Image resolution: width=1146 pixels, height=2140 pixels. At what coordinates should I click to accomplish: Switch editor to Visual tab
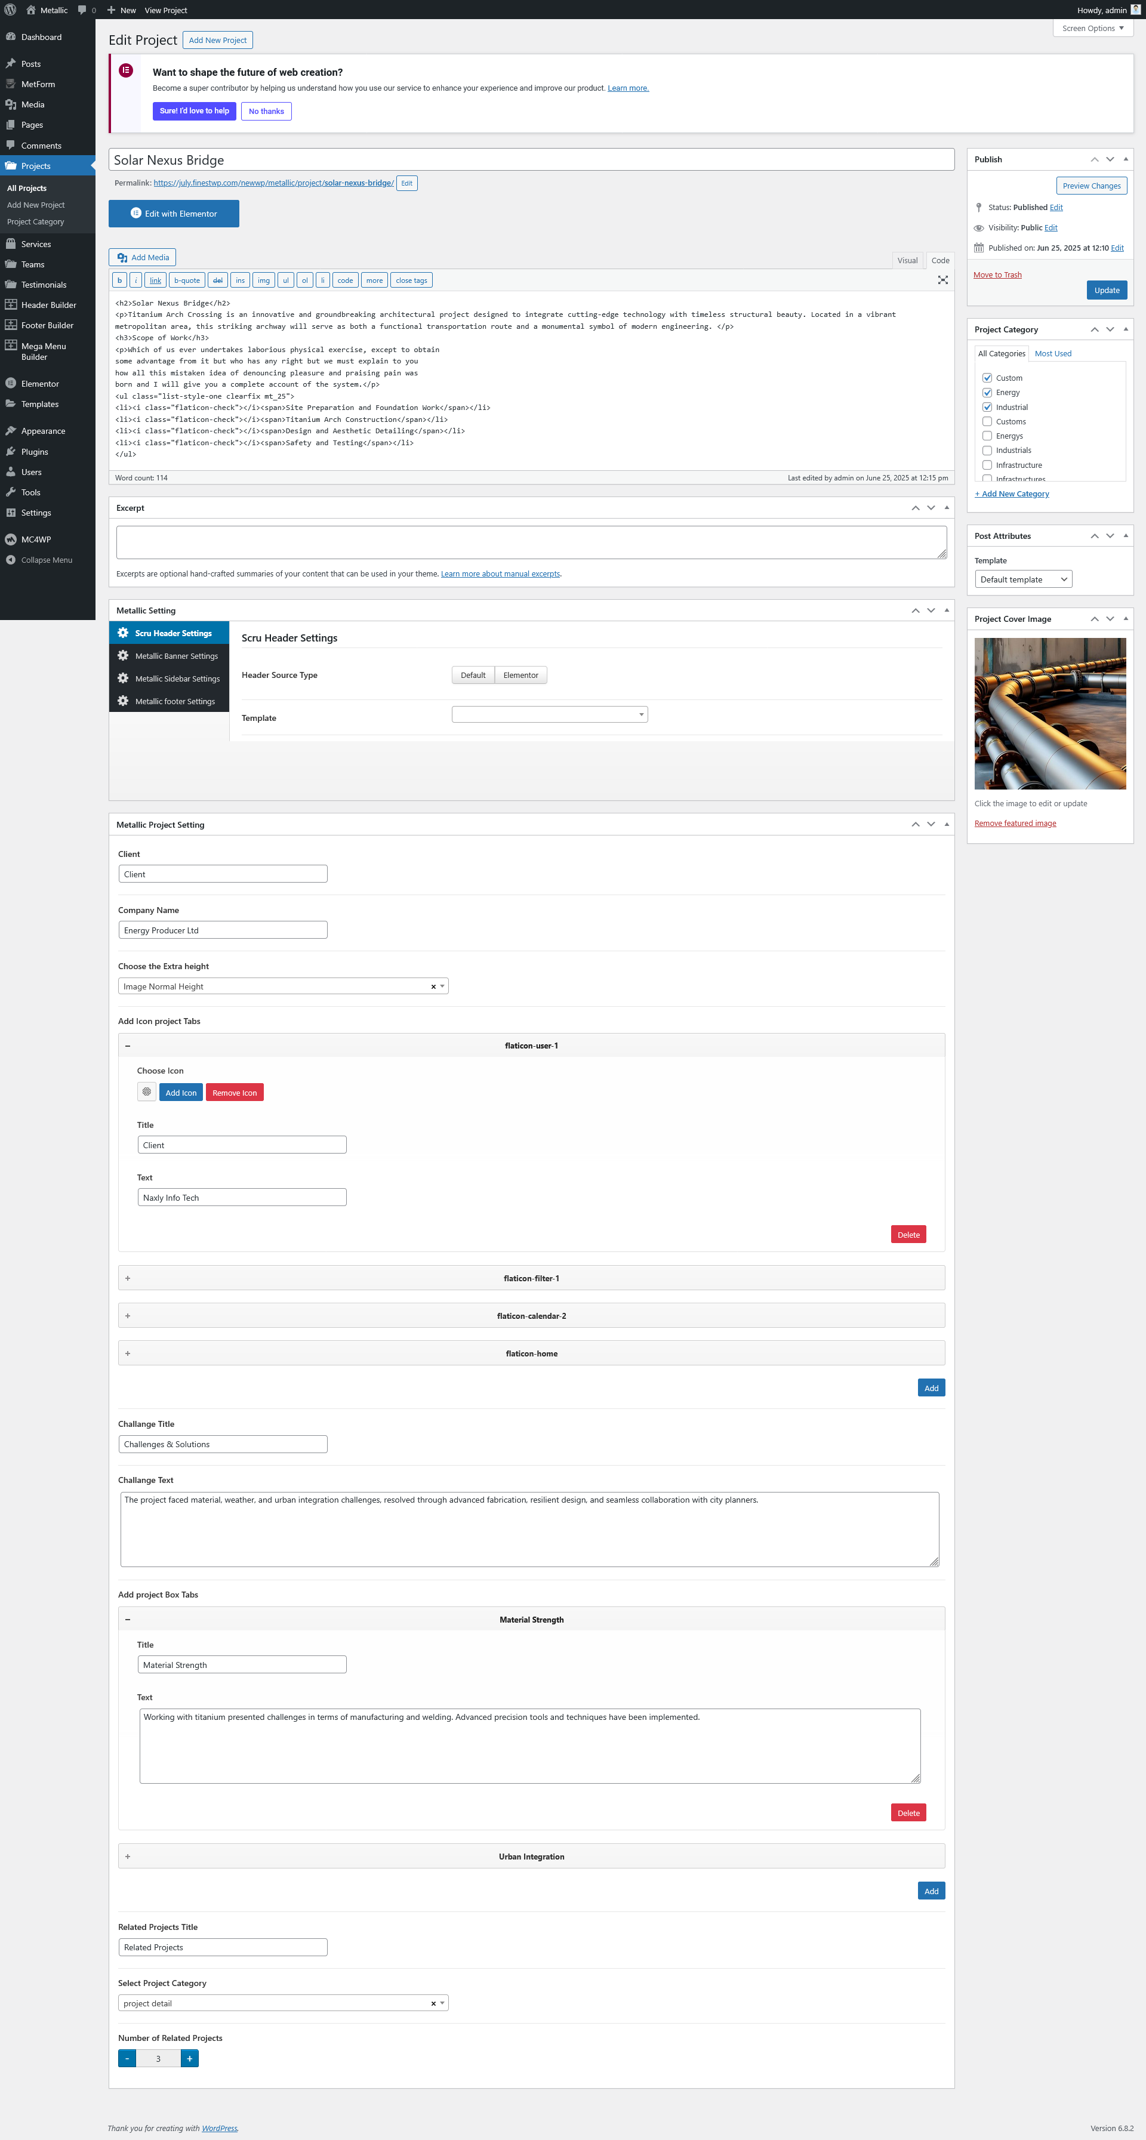[x=907, y=261]
